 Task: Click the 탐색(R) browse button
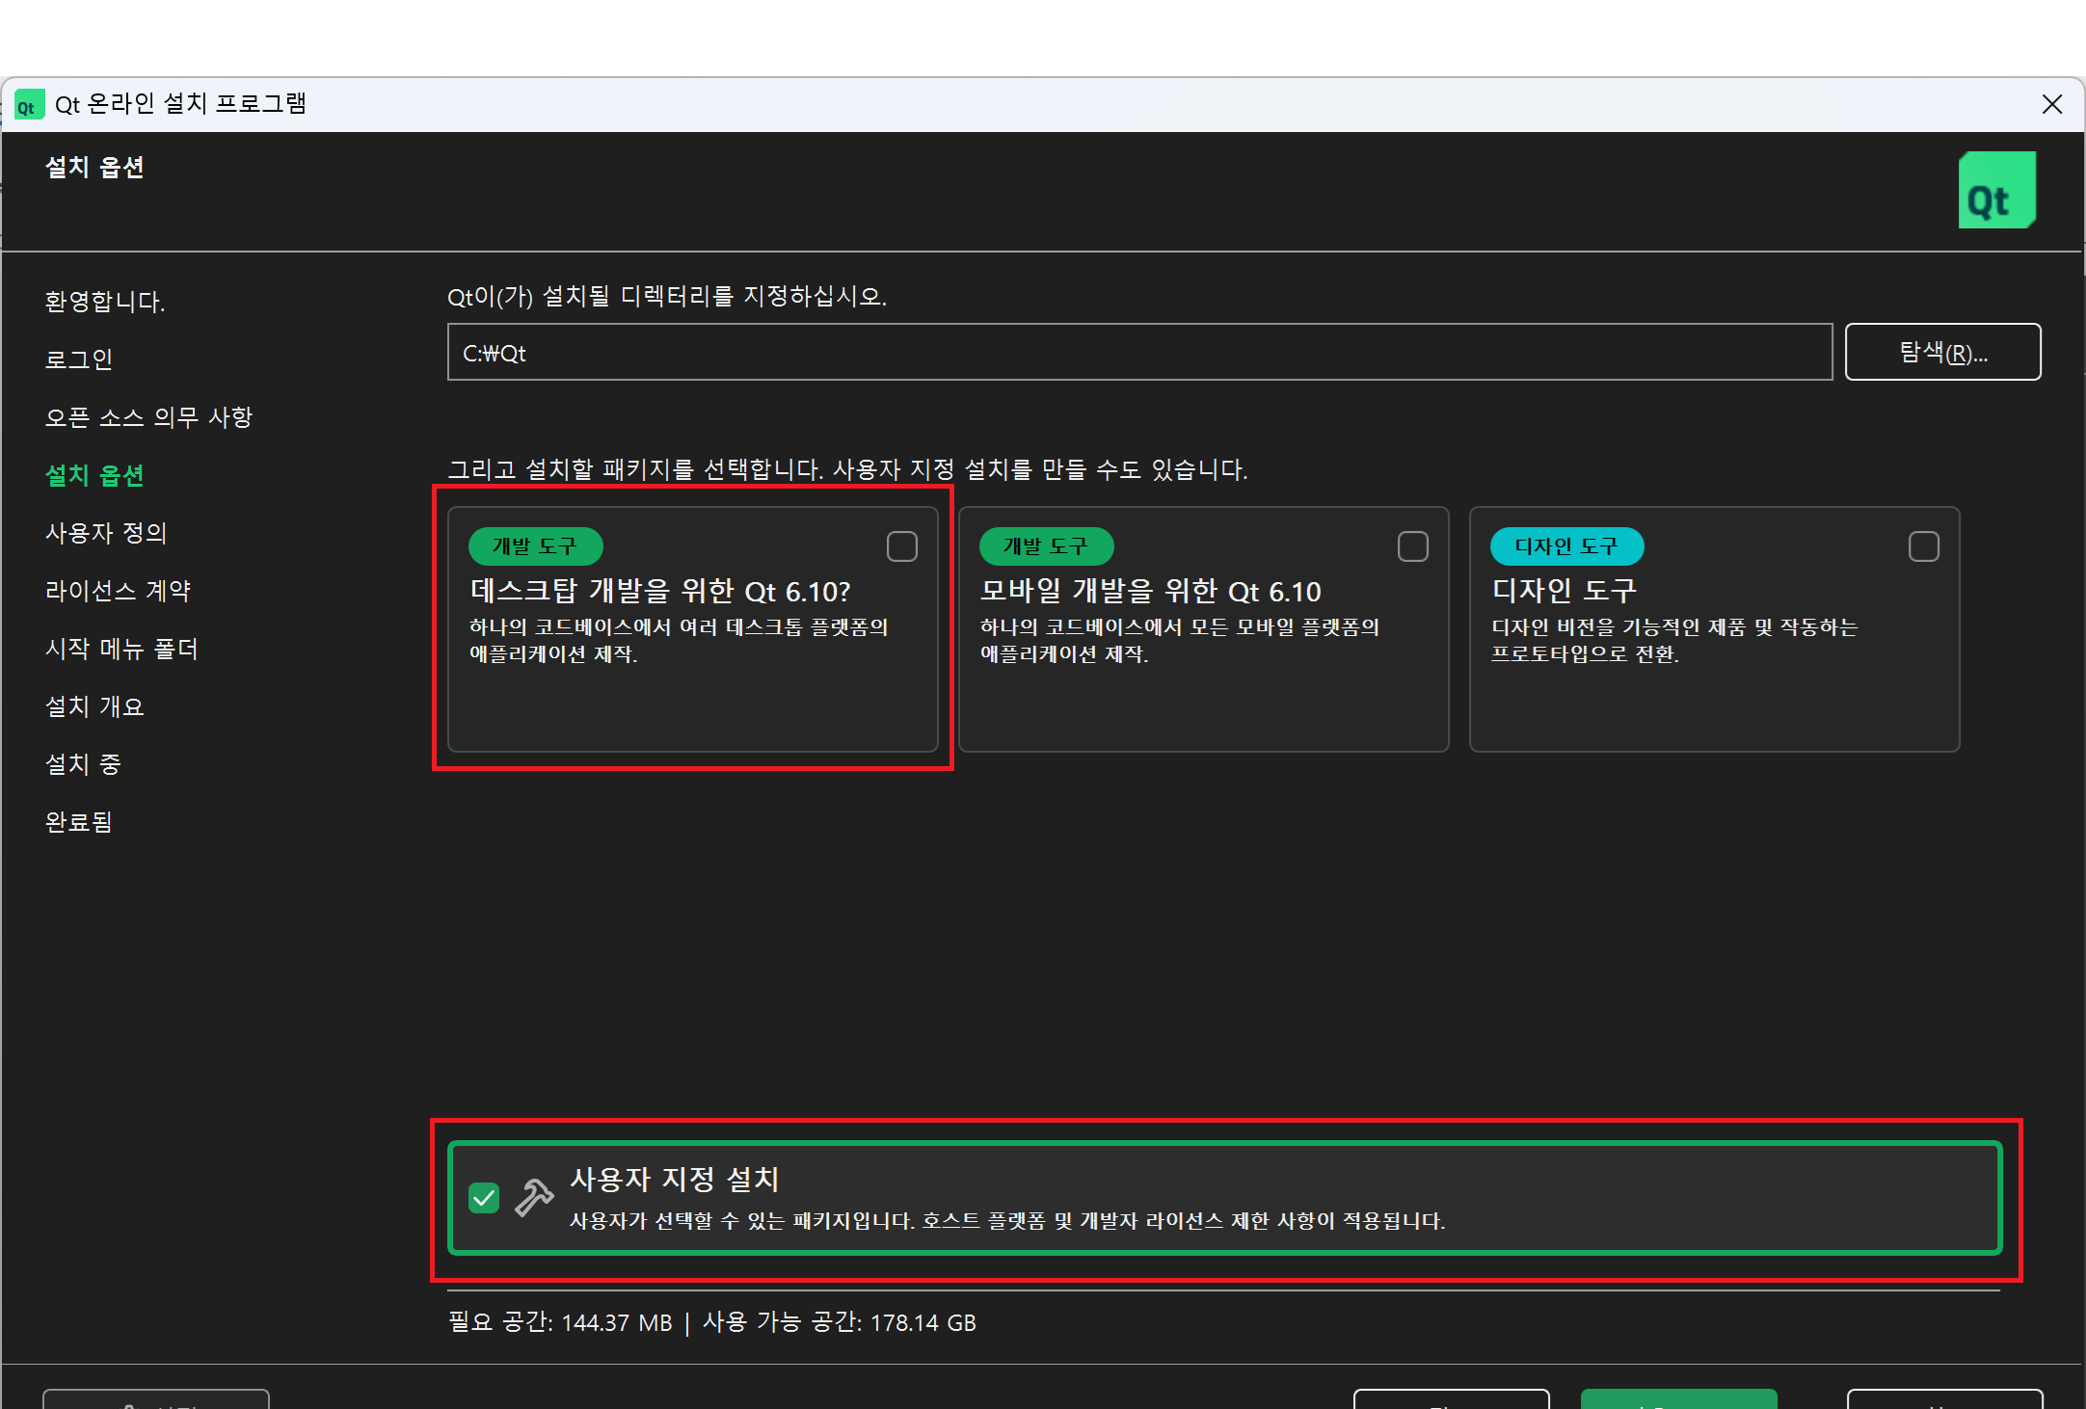(1941, 351)
